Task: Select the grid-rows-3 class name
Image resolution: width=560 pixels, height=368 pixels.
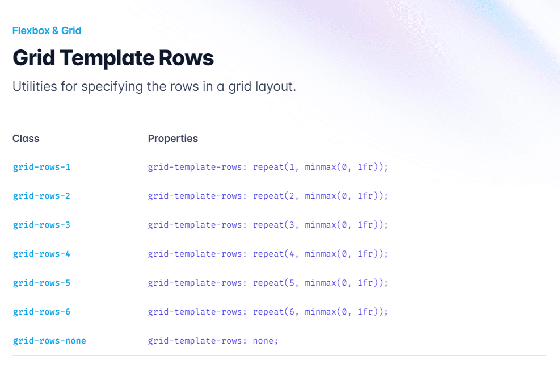Action: coord(41,225)
